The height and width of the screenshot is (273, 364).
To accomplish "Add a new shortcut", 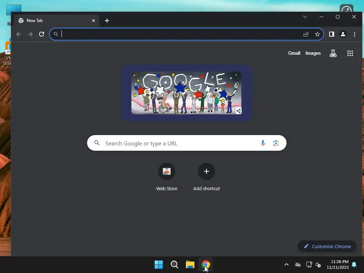I will (207, 177).
